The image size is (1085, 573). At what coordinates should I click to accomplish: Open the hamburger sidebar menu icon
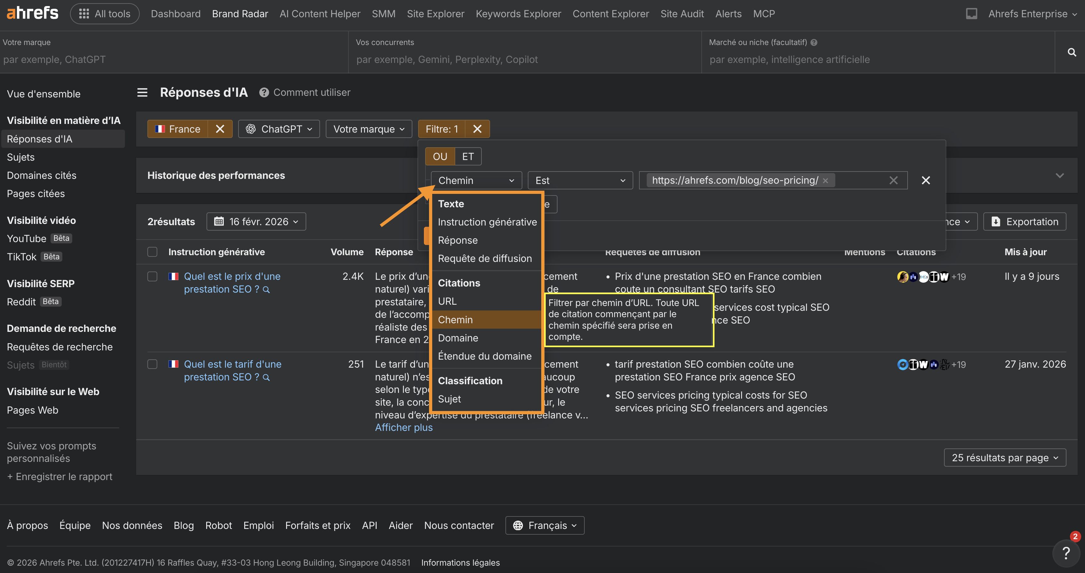pyautogui.click(x=142, y=92)
